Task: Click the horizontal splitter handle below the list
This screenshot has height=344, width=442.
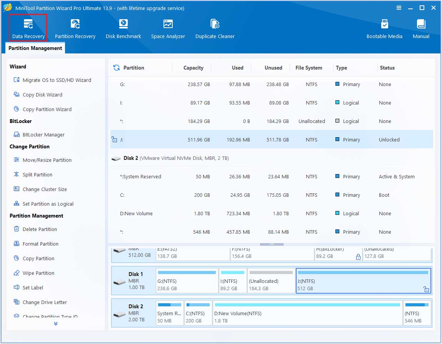Action: pos(272,244)
